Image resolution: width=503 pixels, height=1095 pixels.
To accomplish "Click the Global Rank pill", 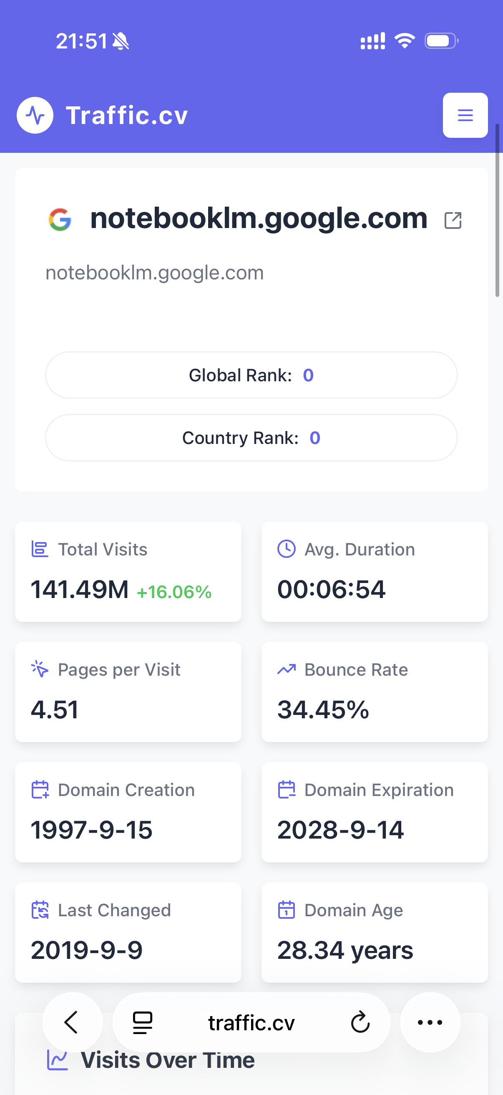I will pyautogui.click(x=251, y=375).
